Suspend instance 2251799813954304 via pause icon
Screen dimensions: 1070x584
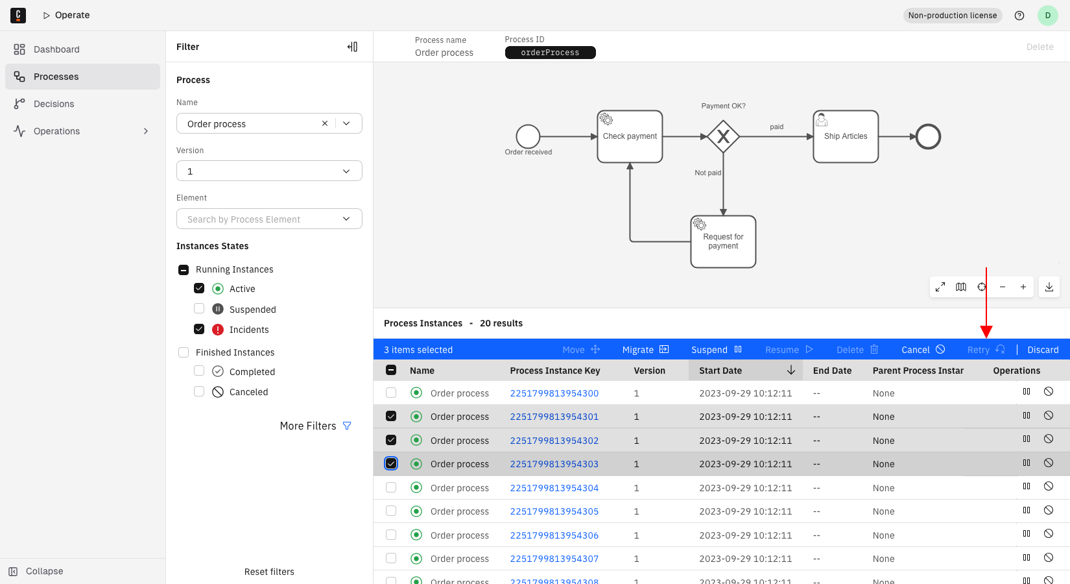pyautogui.click(x=1027, y=486)
